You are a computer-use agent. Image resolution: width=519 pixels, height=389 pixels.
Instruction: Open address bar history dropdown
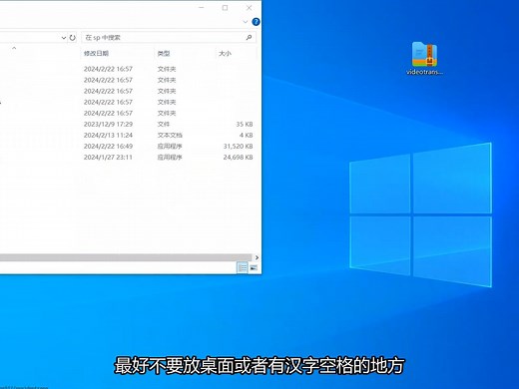pyautogui.click(x=64, y=38)
